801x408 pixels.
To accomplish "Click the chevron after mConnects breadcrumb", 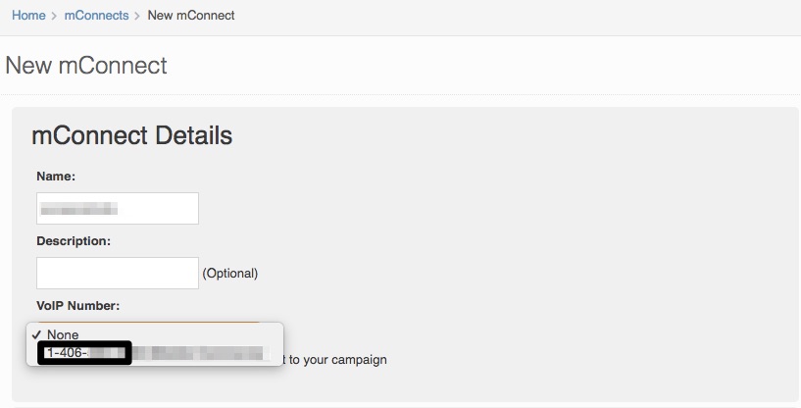I will pyautogui.click(x=137, y=16).
